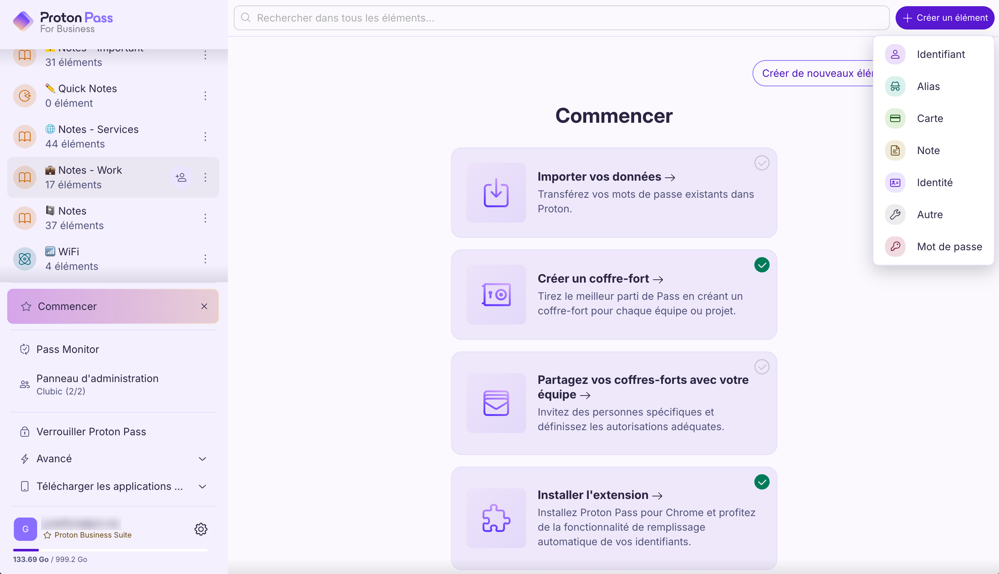999x574 pixels.
Task: Click the Autre wrench icon
Action: pos(895,215)
